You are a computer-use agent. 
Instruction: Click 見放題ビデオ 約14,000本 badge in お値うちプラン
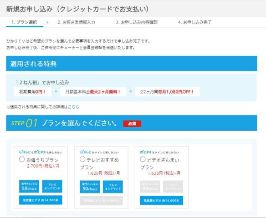pyautogui.click(x=41, y=200)
